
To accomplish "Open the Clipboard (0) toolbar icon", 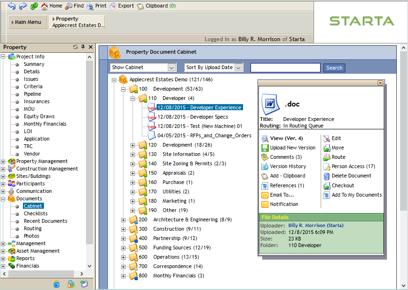I will [x=140, y=6].
